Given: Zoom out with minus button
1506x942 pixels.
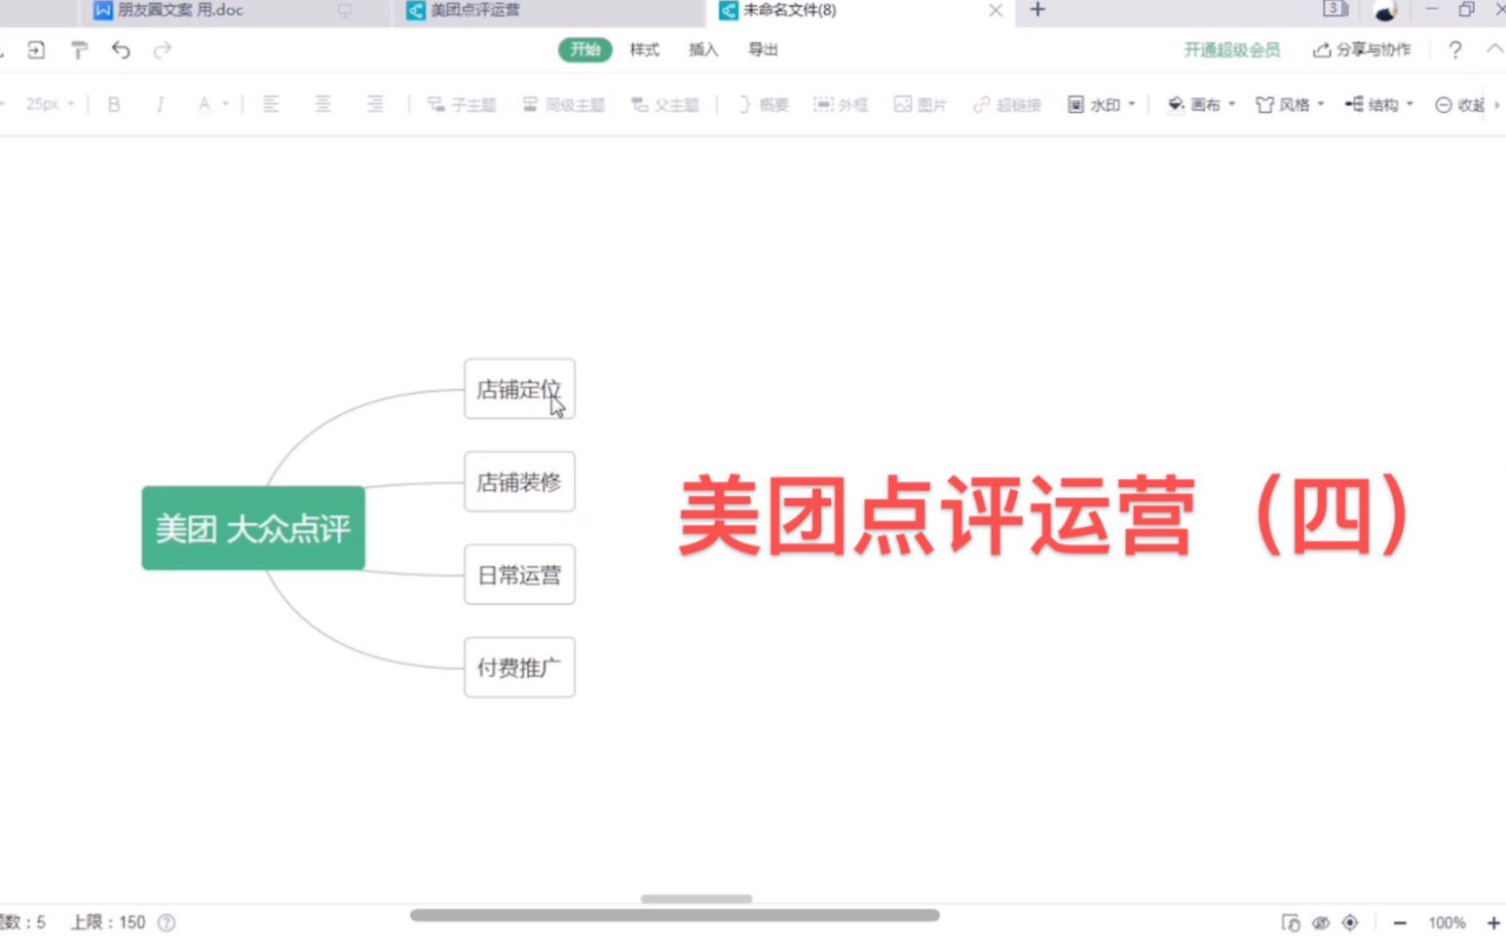Looking at the screenshot, I should [x=1400, y=923].
